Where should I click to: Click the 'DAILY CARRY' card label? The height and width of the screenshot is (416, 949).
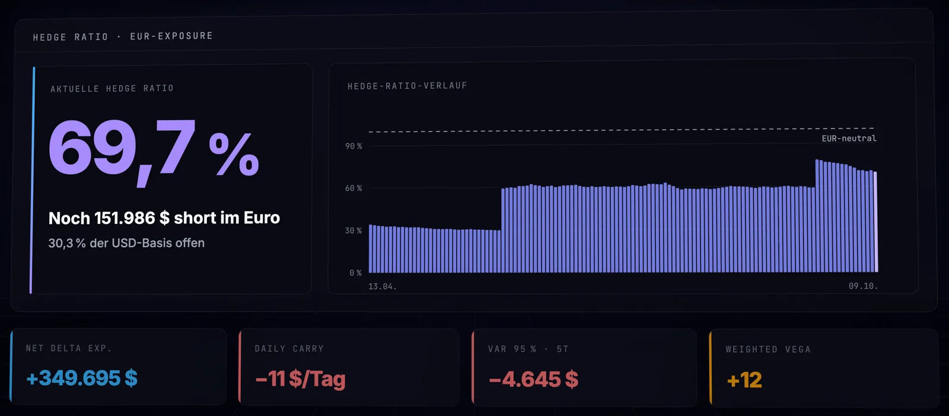point(289,348)
